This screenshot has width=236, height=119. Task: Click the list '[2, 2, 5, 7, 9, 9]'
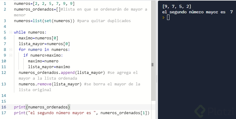click(53, 3)
